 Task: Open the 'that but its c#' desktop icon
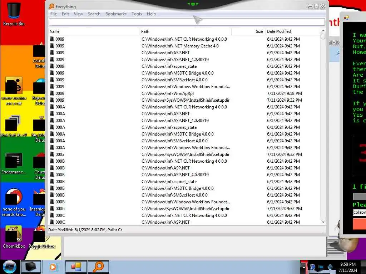coord(14,126)
